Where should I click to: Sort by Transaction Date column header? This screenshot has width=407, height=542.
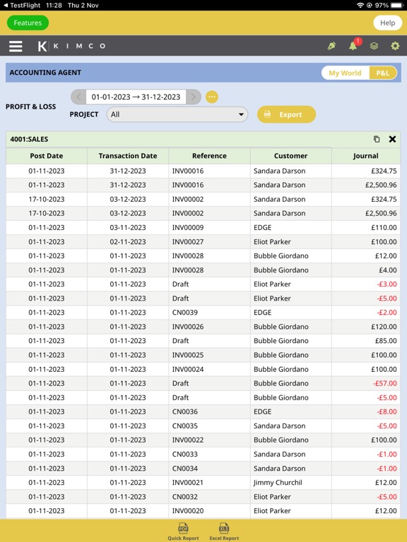tap(128, 156)
